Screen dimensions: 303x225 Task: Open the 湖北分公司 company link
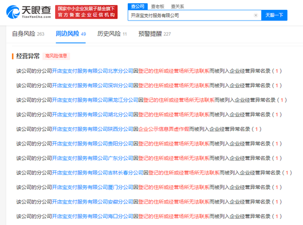(93, 115)
